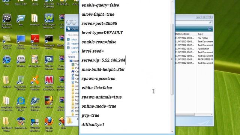Click the spawn-npcs=true line
This screenshot has width=240, height=135.
coord(98,79)
